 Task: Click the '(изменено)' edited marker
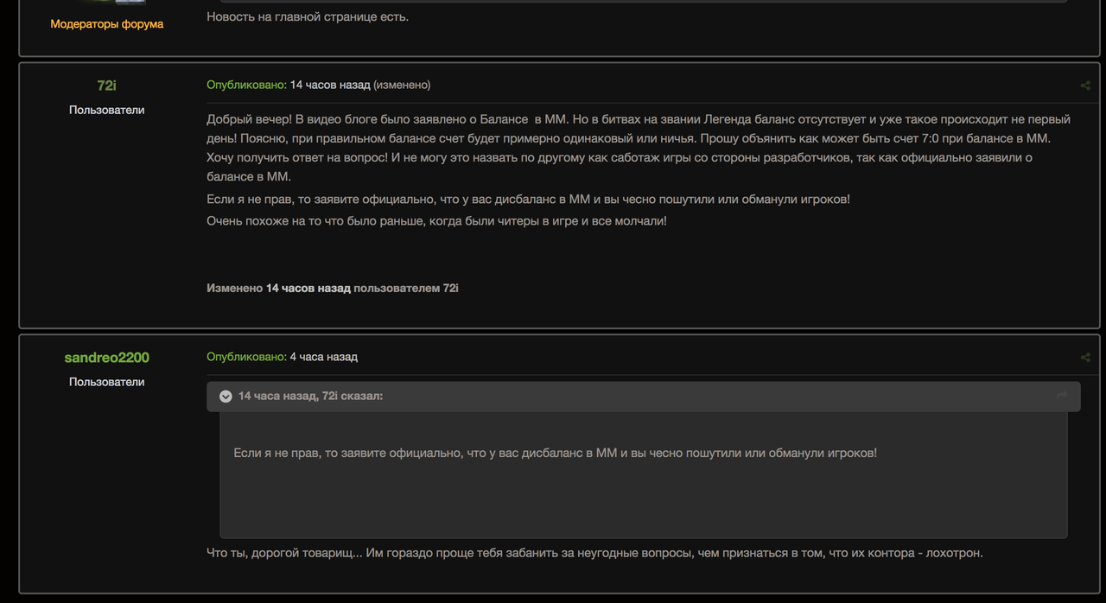402,85
